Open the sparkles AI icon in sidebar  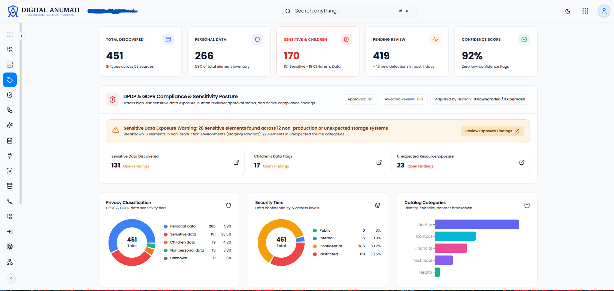point(10,125)
